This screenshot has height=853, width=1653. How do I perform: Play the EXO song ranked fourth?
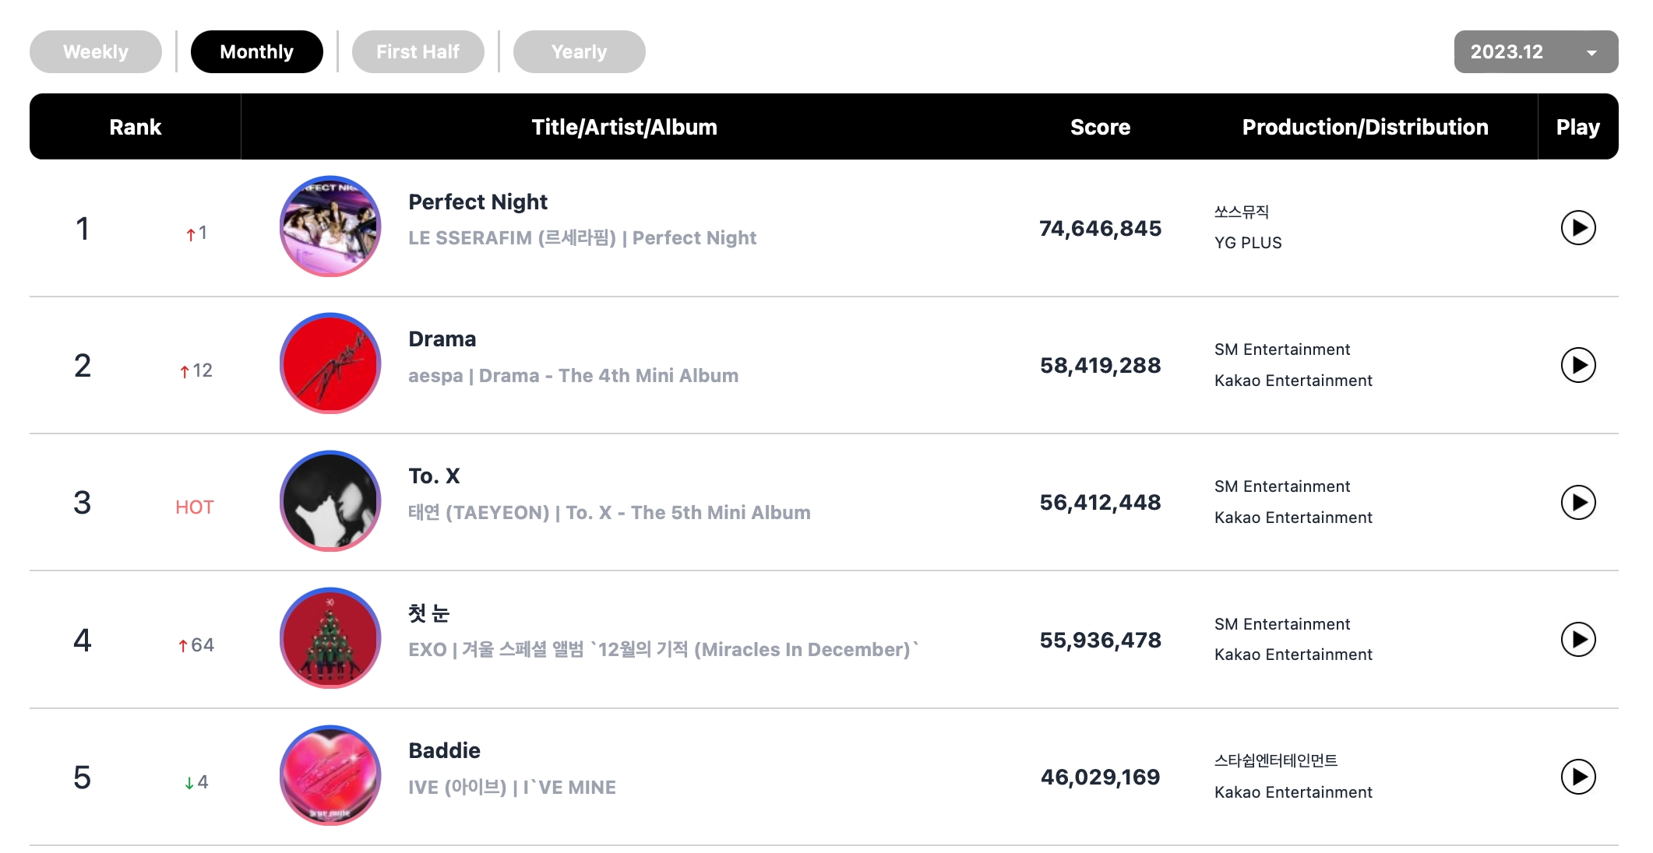pyautogui.click(x=1578, y=640)
